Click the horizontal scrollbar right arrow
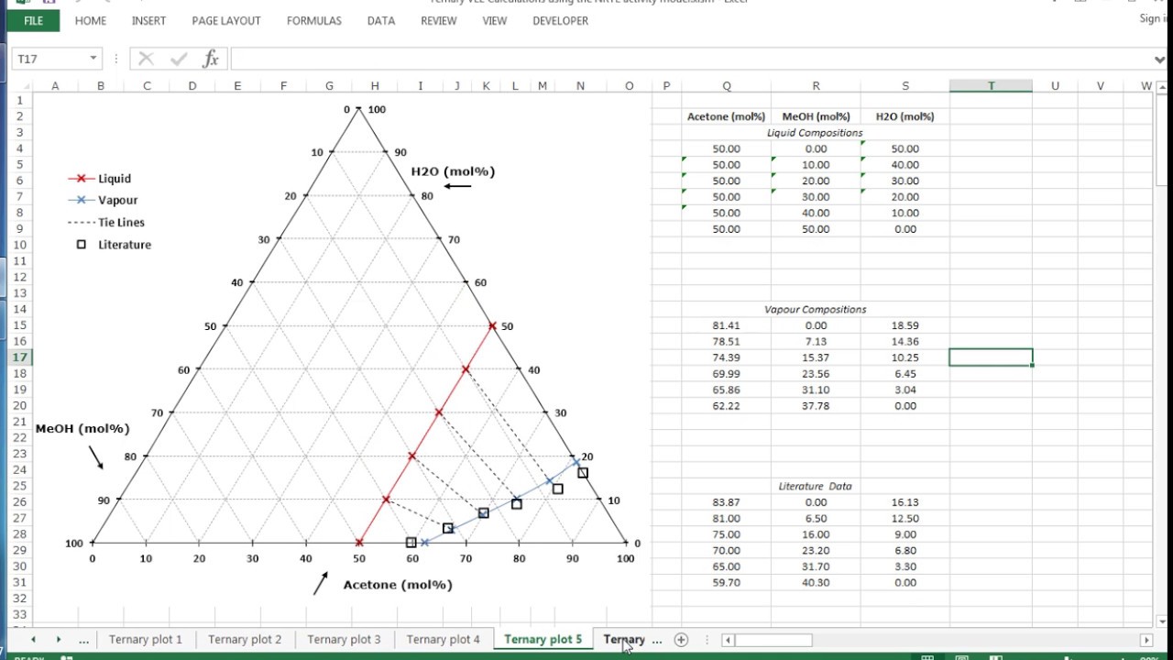The width and height of the screenshot is (1173, 660). point(1146,641)
